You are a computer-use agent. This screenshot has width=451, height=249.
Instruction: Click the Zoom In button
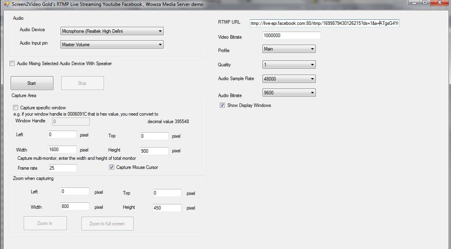[45, 223]
